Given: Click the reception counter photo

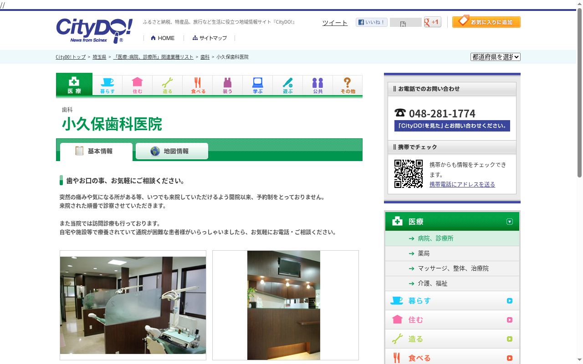Looking at the screenshot, I should [284, 305].
